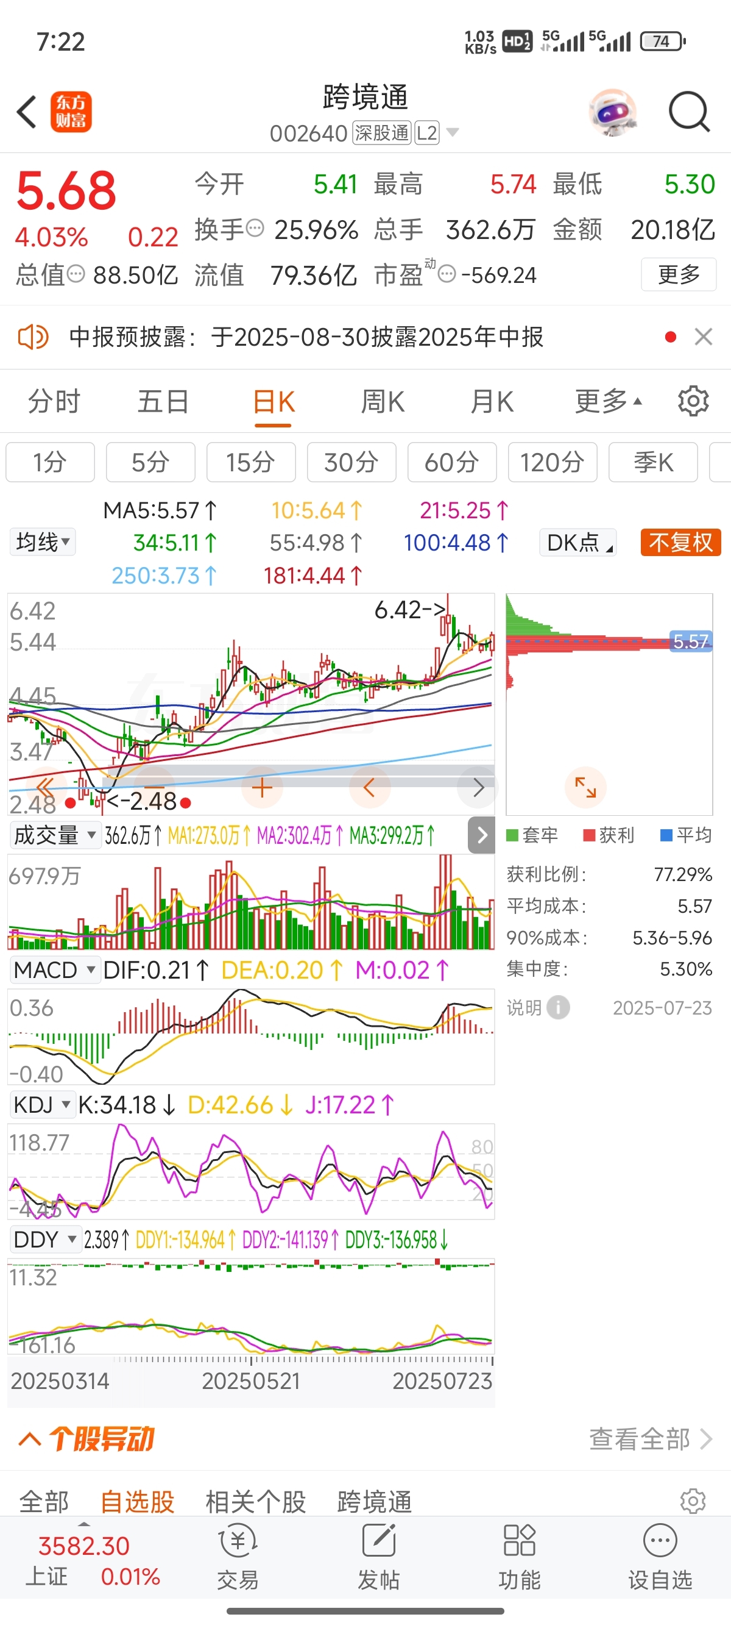The image size is (731, 1628).
Task: Switch to the 月K tab
Action: click(x=492, y=401)
